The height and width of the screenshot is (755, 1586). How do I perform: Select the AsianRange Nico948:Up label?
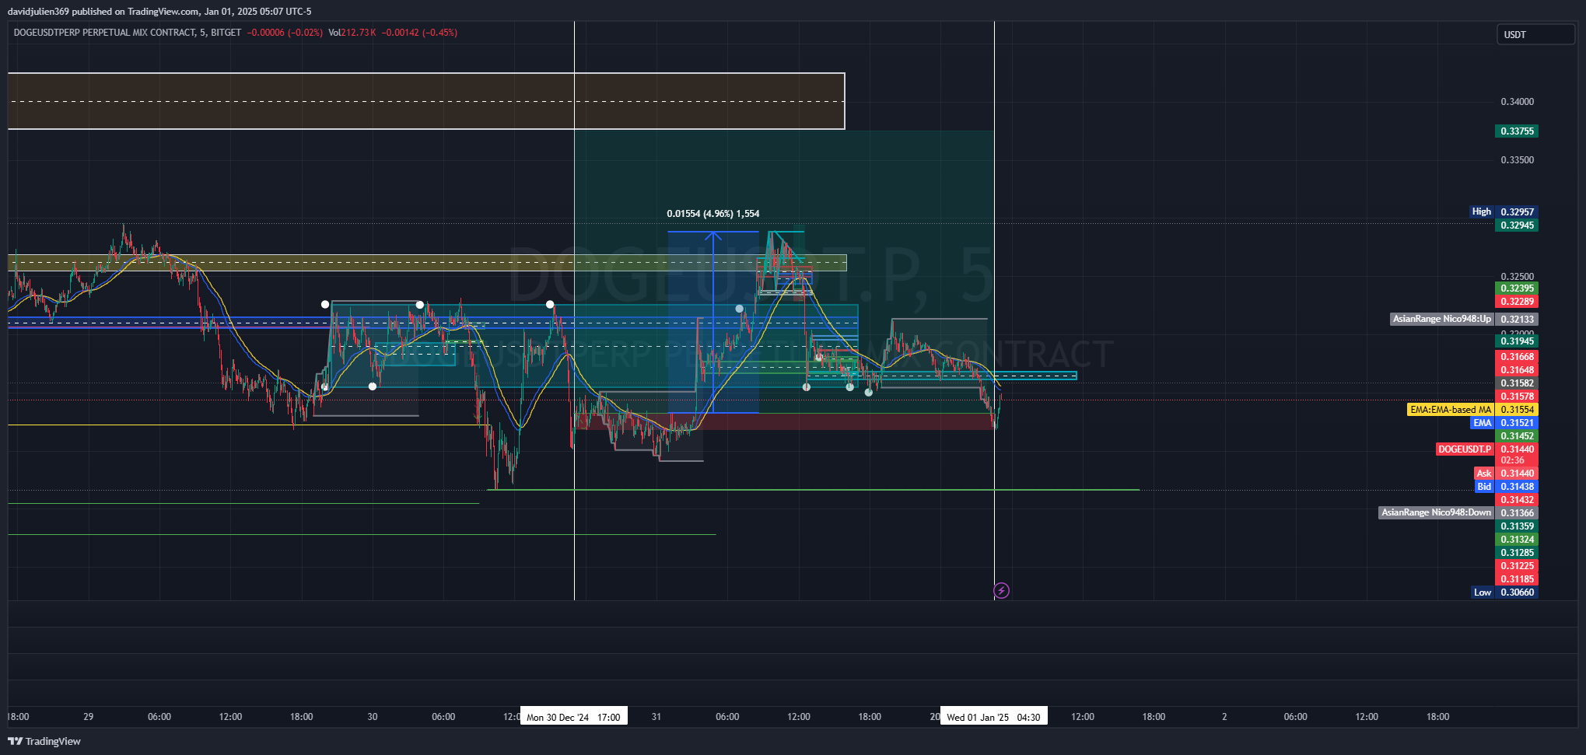[1441, 319]
